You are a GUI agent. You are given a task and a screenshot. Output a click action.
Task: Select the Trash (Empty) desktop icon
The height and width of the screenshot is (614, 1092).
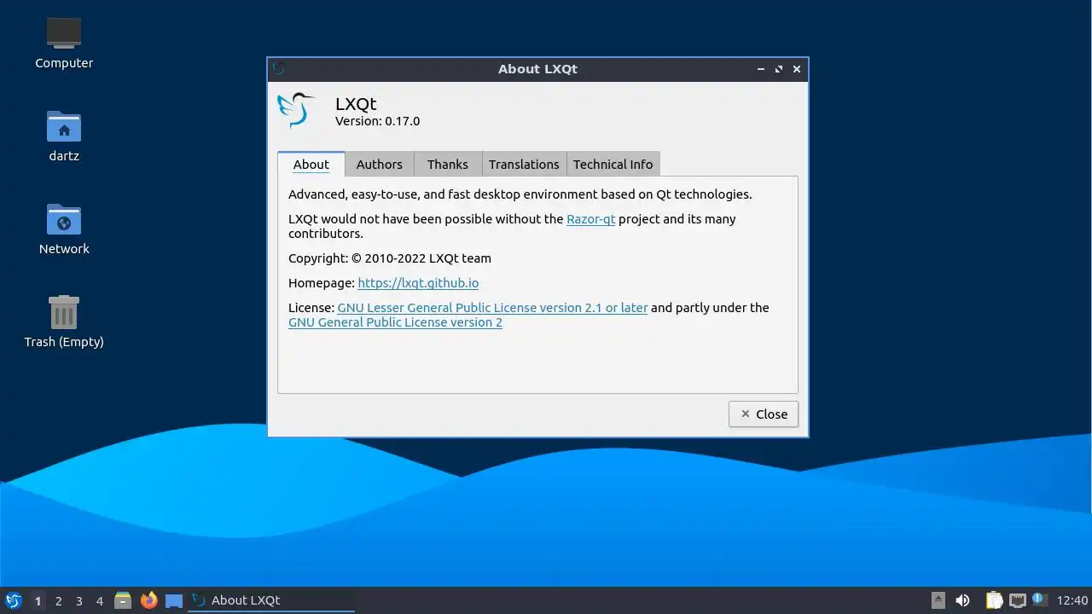64,321
